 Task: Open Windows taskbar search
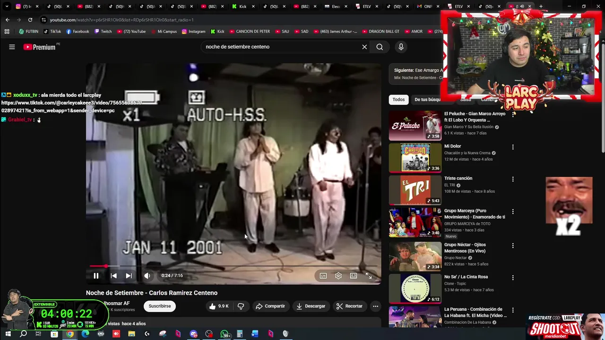(x=23, y=334)
